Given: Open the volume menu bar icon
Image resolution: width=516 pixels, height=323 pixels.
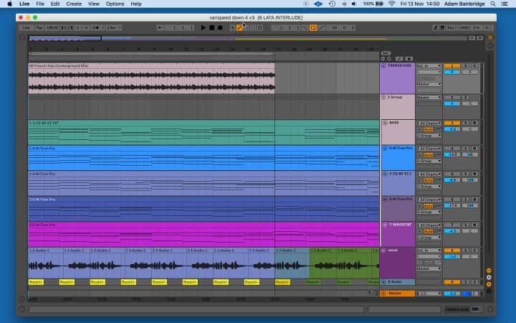Looking at the screenshot, I should [354, 4].
